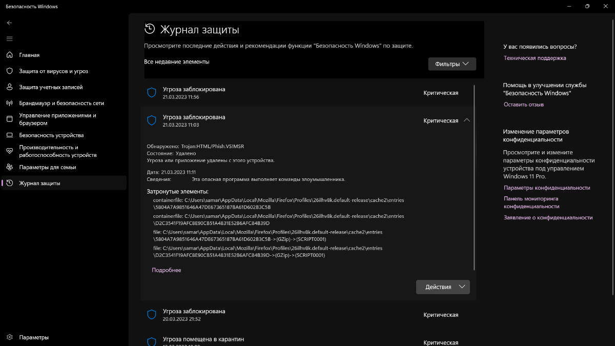Click the back arrow icon
This screenshot has width=615, height=346.
click(9, 23)
